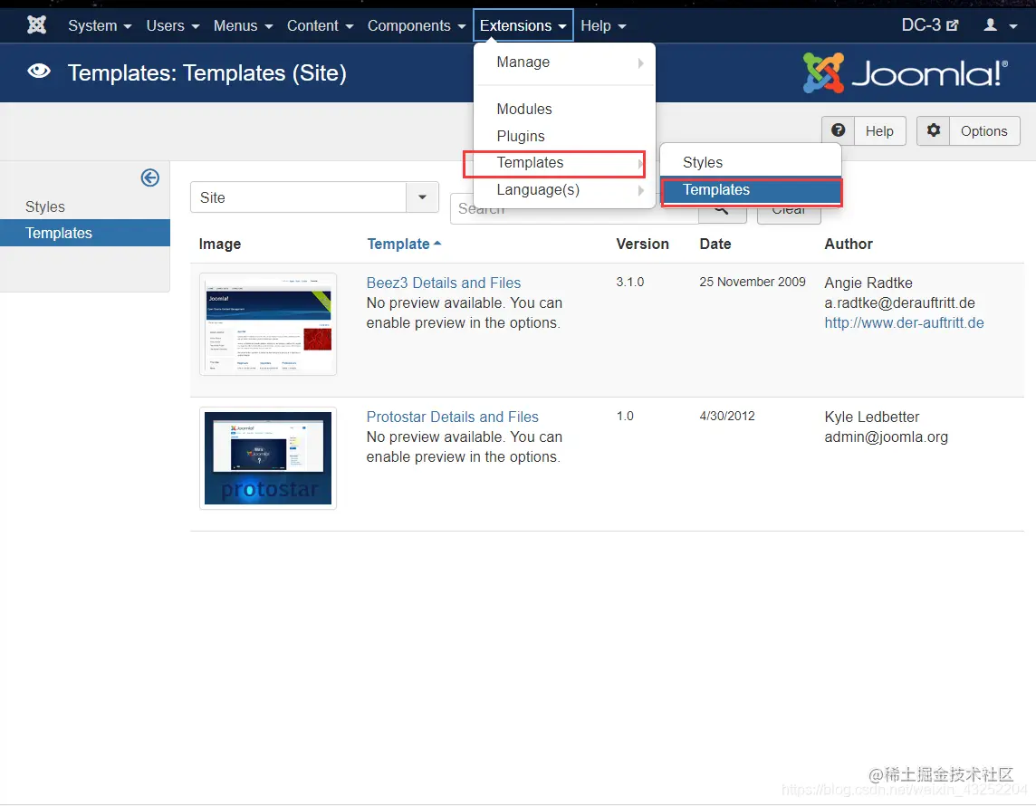Open the Content menu
The height and width of the screenshot is (806, 1036).
click(320, 25)
